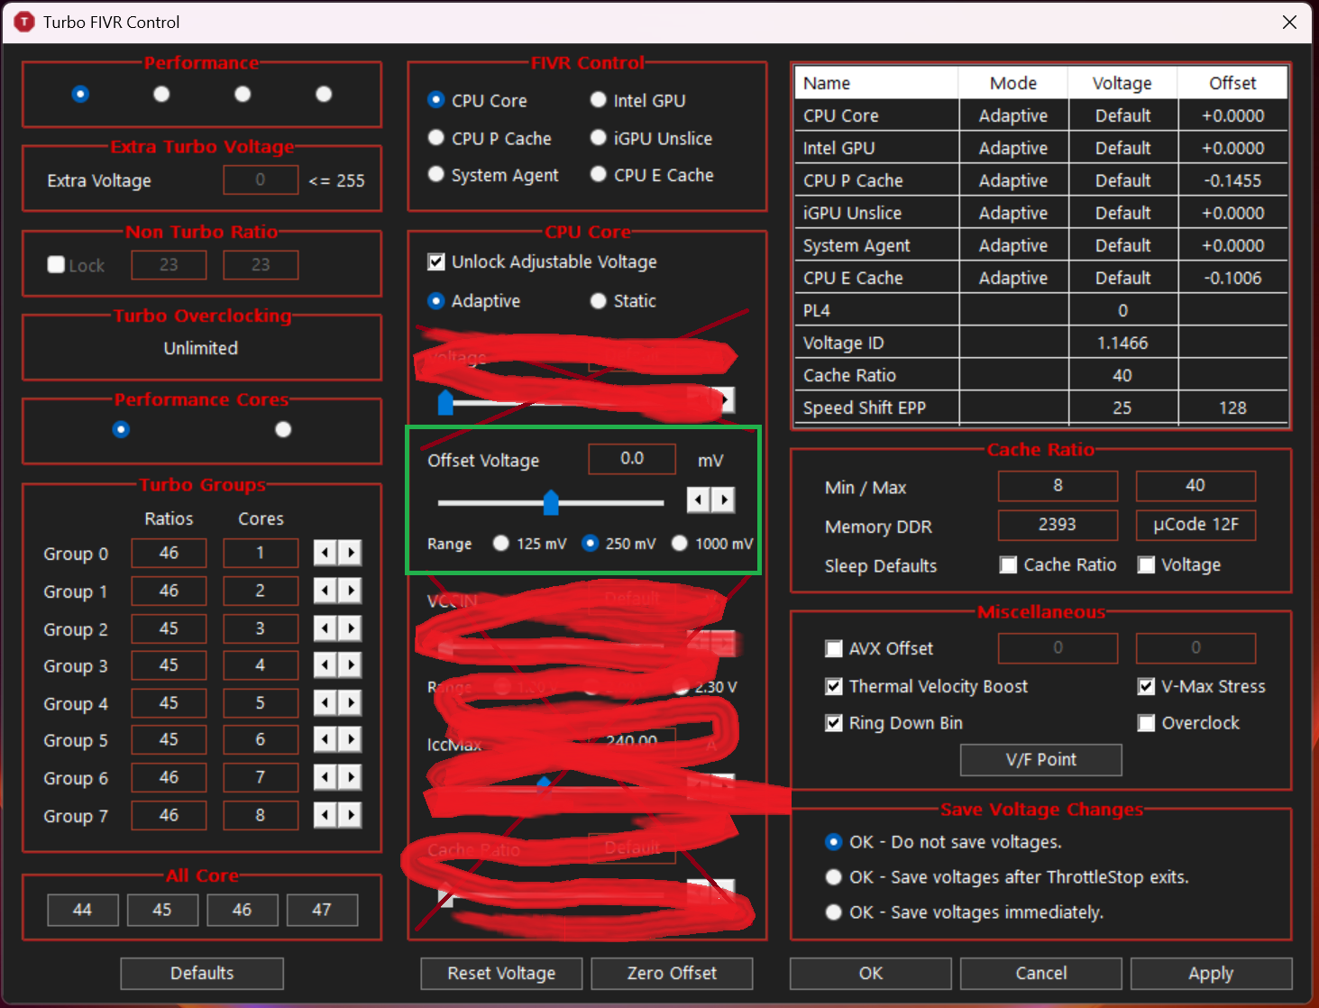
Task: Choose the iGPU Unslice radio option
Action: point(599,138)
